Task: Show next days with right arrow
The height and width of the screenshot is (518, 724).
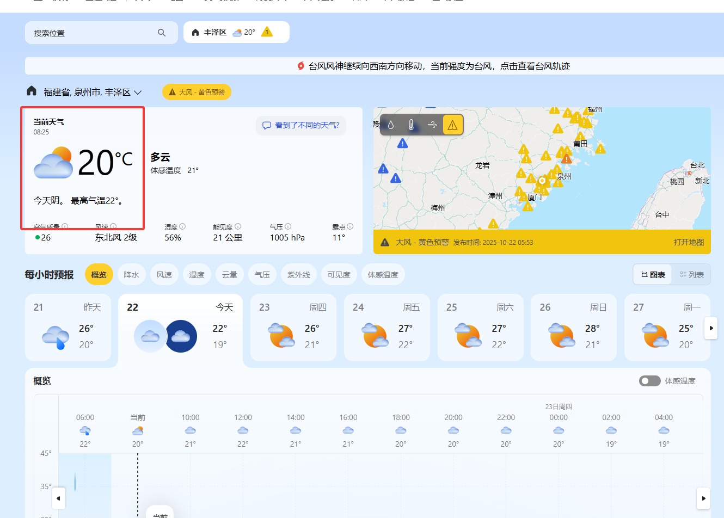Action: (x=711, y=328)
